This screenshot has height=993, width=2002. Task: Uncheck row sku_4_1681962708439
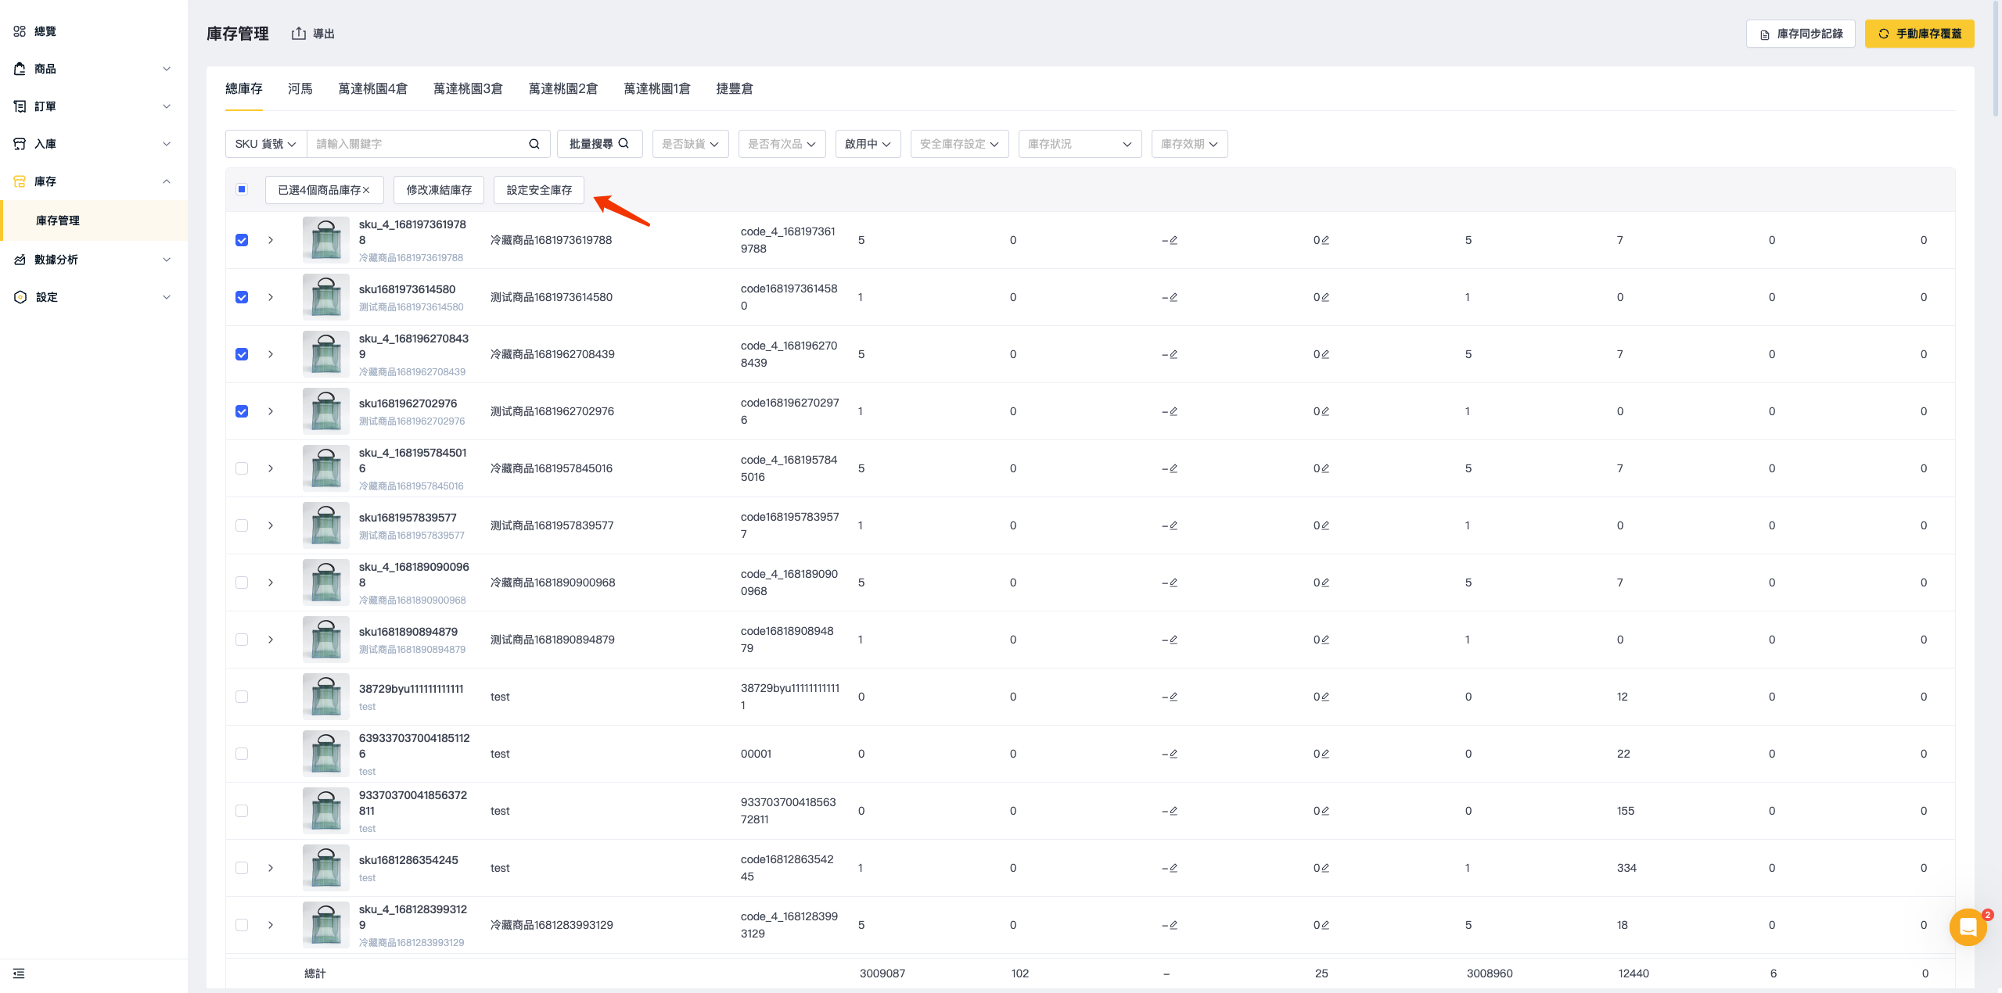coord(242,354)
